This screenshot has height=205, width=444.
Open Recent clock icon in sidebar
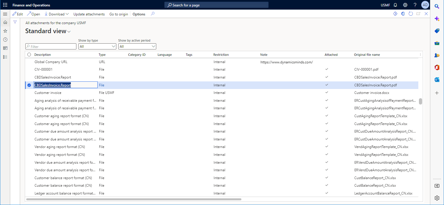click(5, 40)
